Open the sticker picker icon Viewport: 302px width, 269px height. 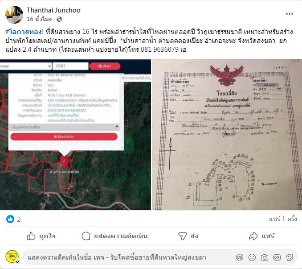coord(290,257)
